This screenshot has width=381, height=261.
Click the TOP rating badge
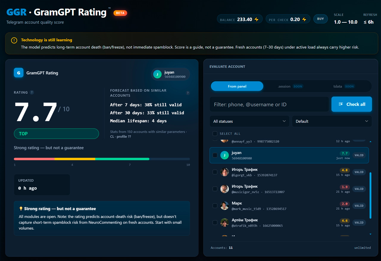coord(56,134)
